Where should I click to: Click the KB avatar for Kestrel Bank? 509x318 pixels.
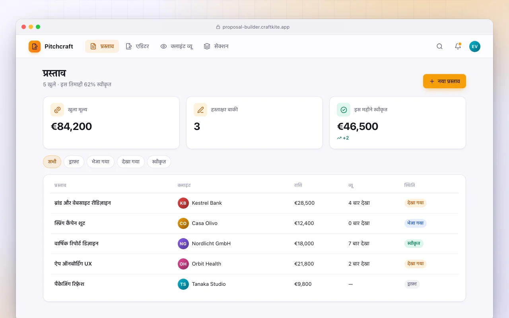coord(183,203)
